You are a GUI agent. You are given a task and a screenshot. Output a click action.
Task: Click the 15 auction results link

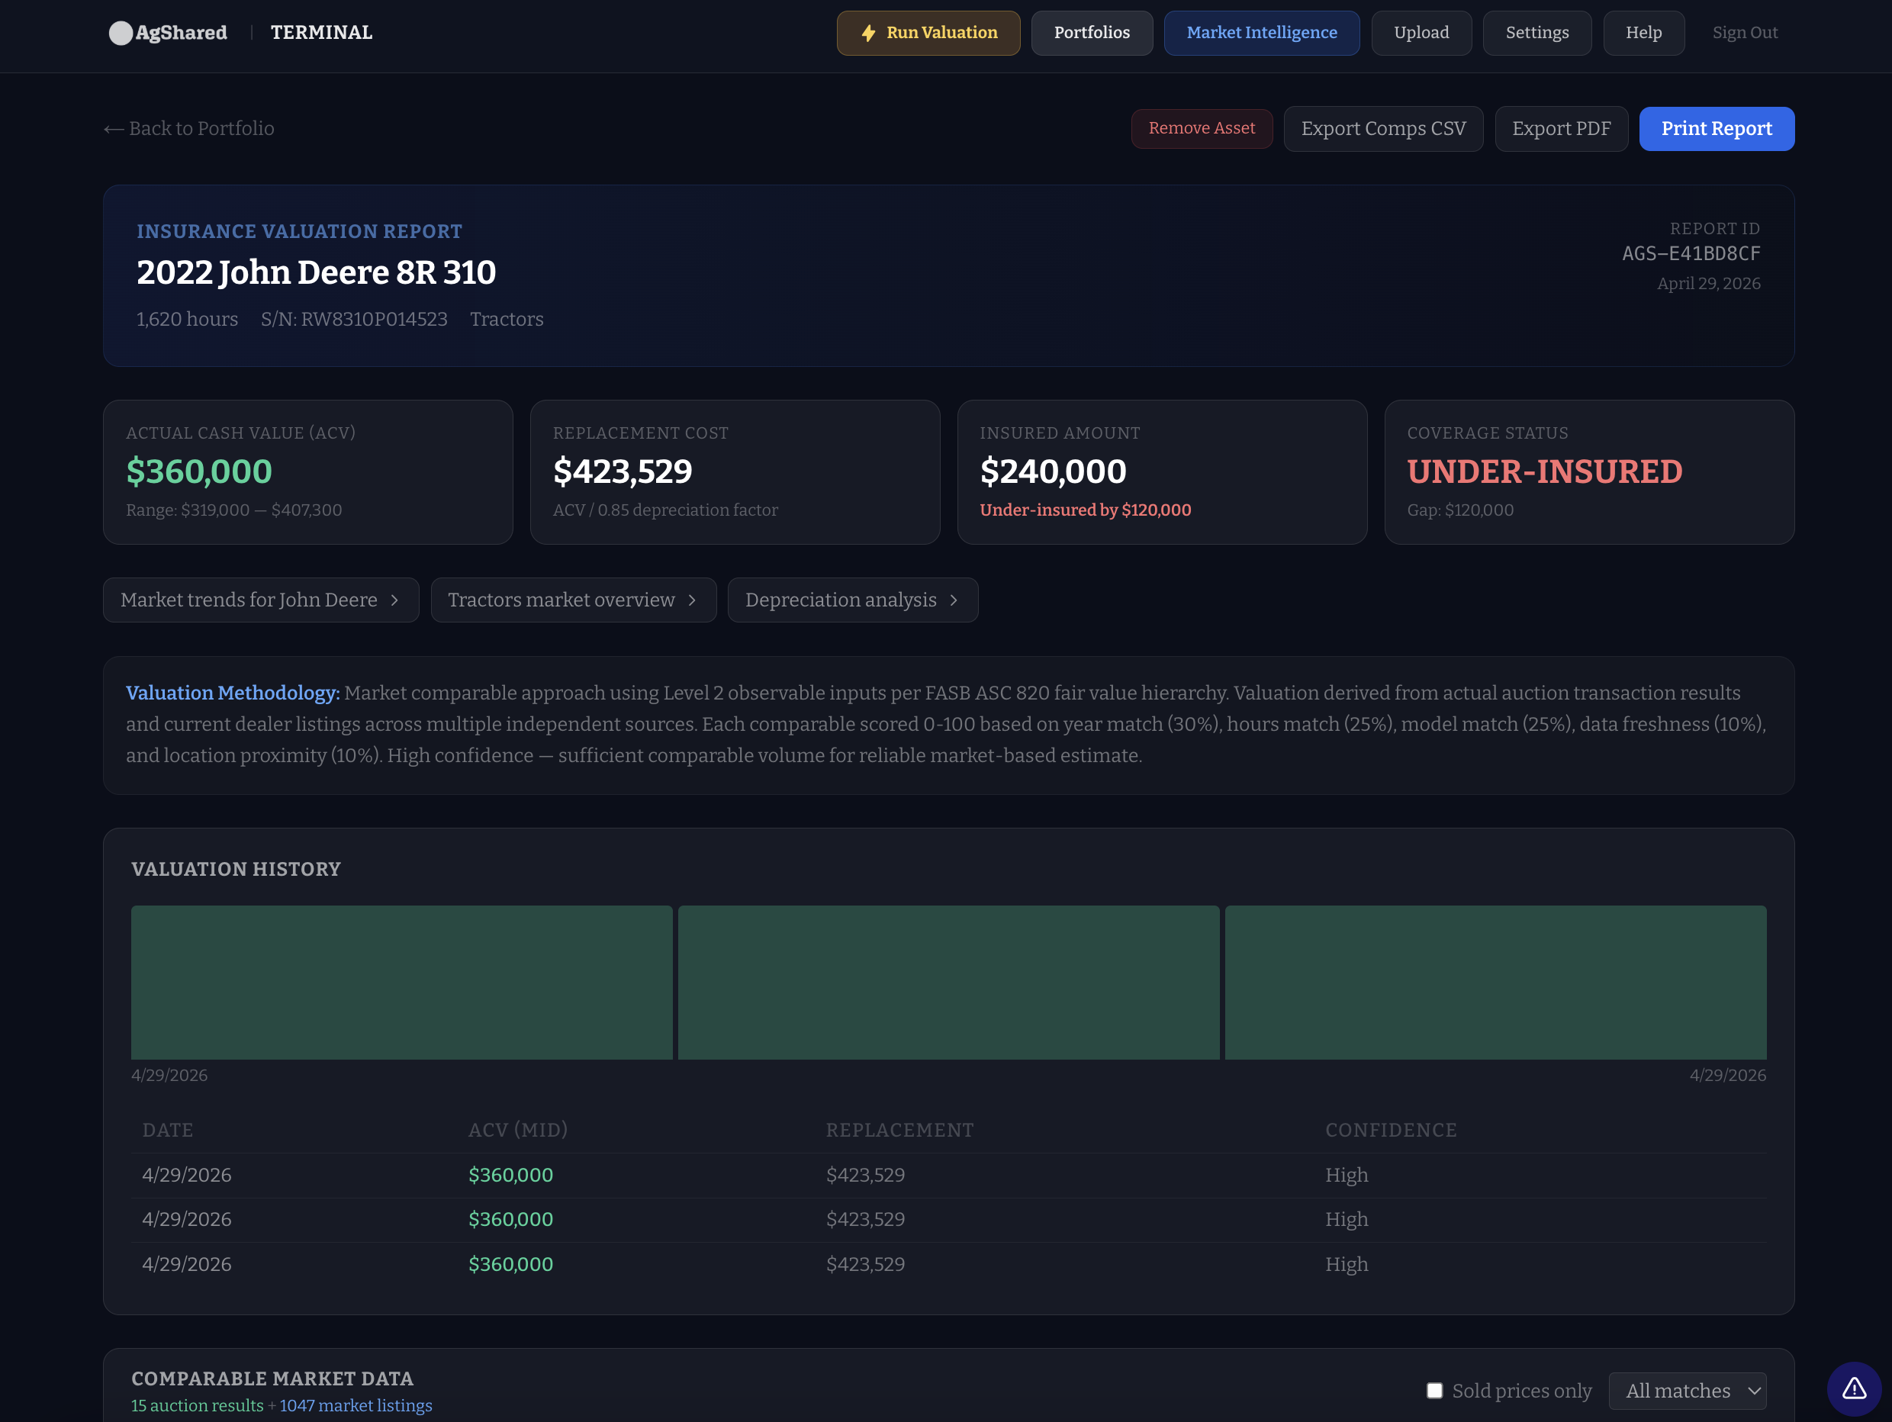point(198,1406)
